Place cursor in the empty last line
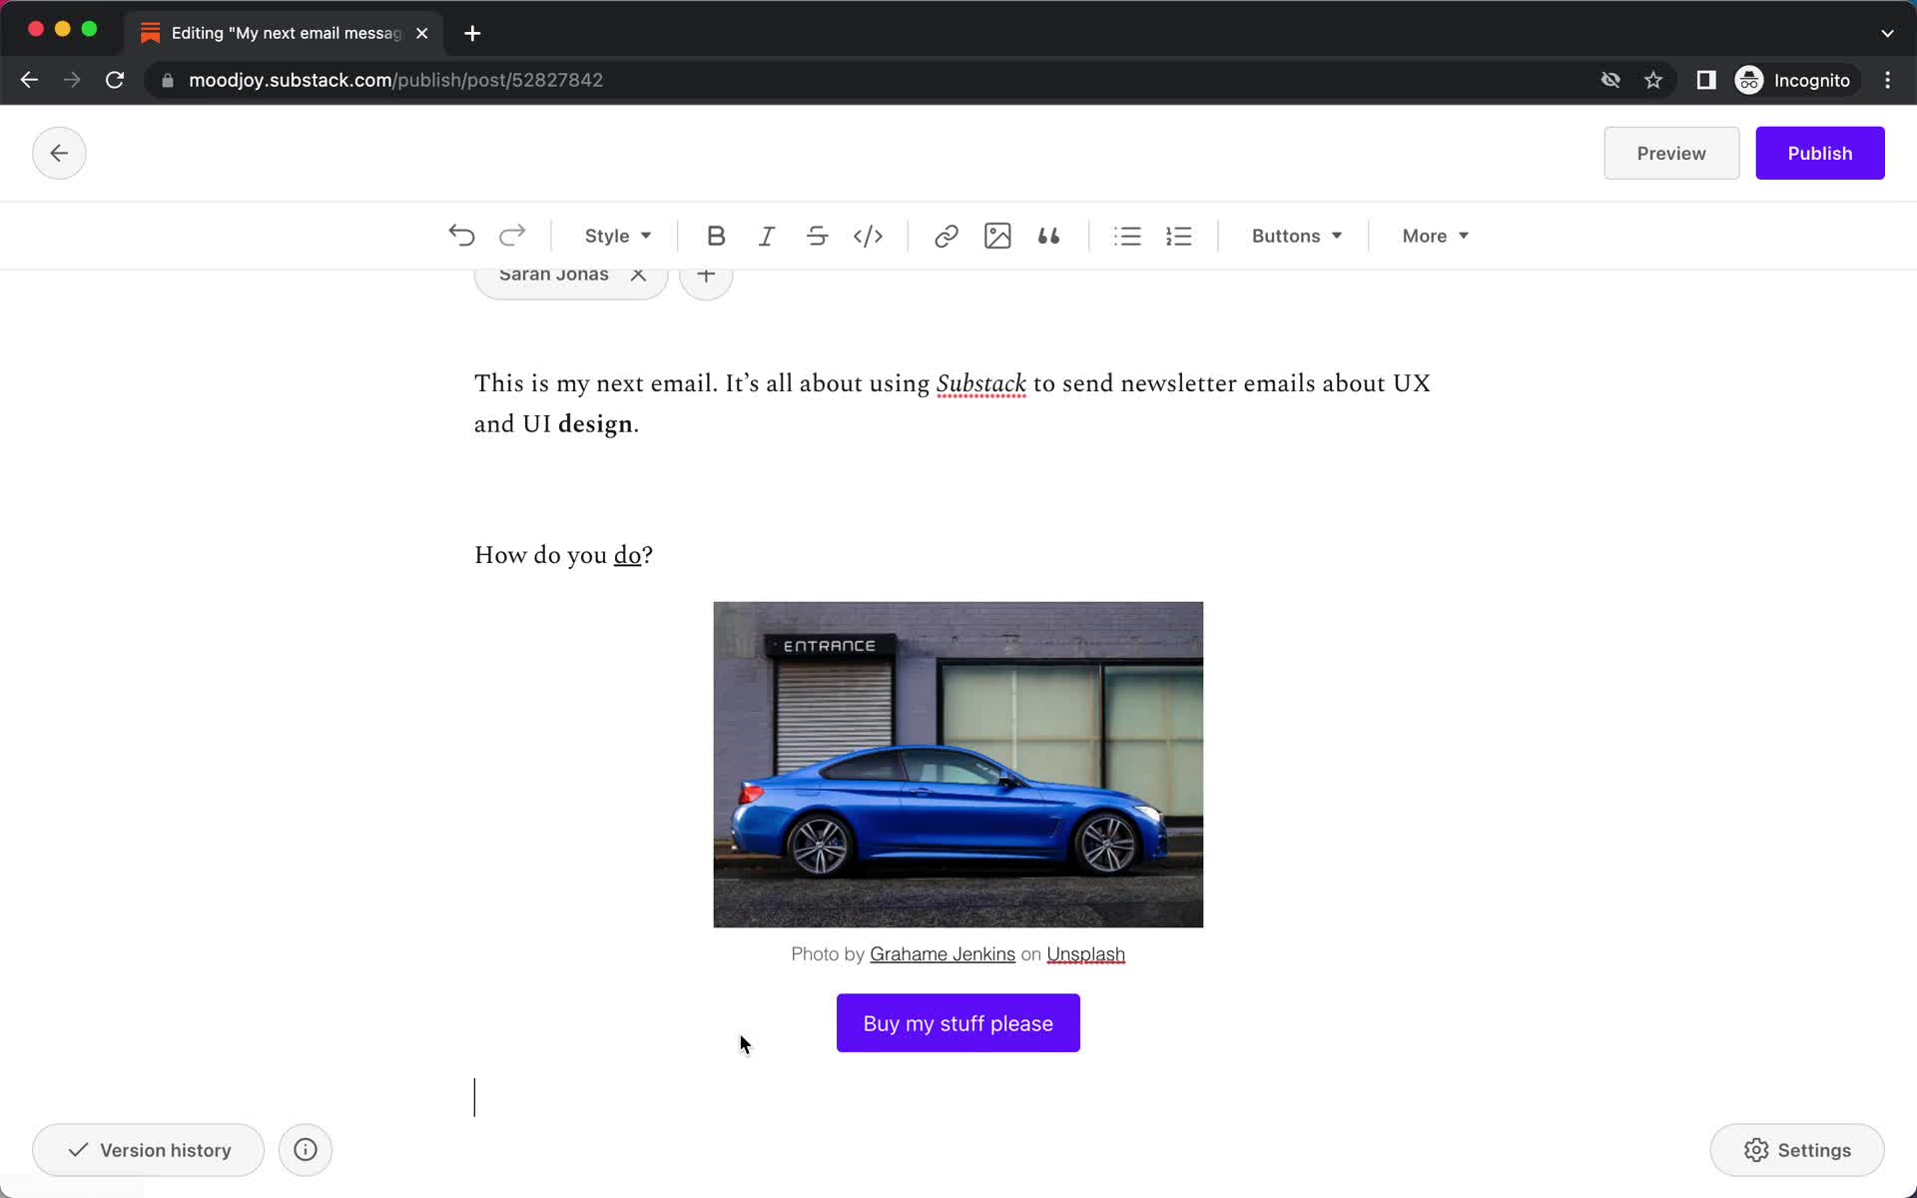 click(x=958, y=1097)
